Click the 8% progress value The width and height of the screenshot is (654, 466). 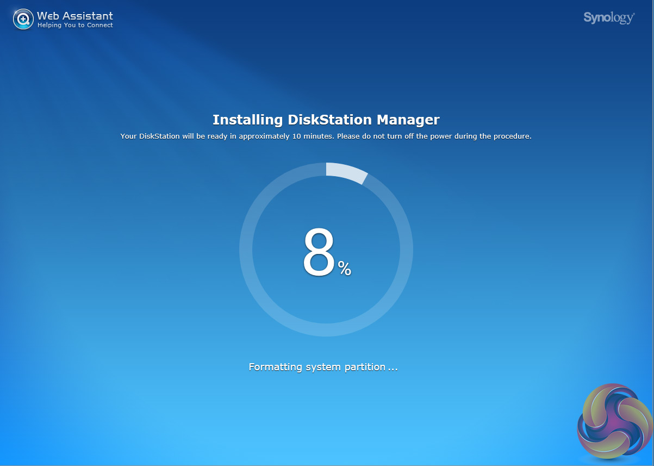(327, 252)
